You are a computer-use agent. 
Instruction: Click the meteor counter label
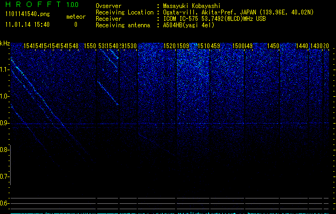76,17
